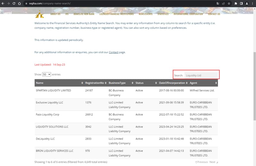Click date 2022-07-18 15:22:52

click(x=172, y=115)
